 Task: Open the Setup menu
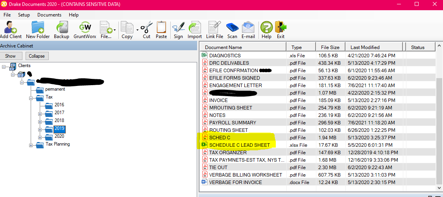coord(24,15)
